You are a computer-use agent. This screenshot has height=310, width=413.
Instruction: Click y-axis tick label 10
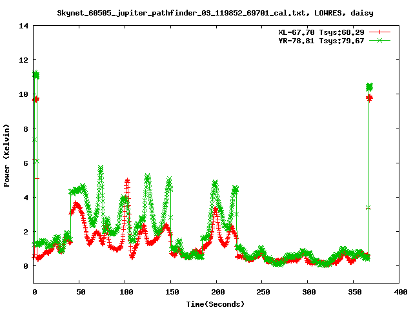23,94
